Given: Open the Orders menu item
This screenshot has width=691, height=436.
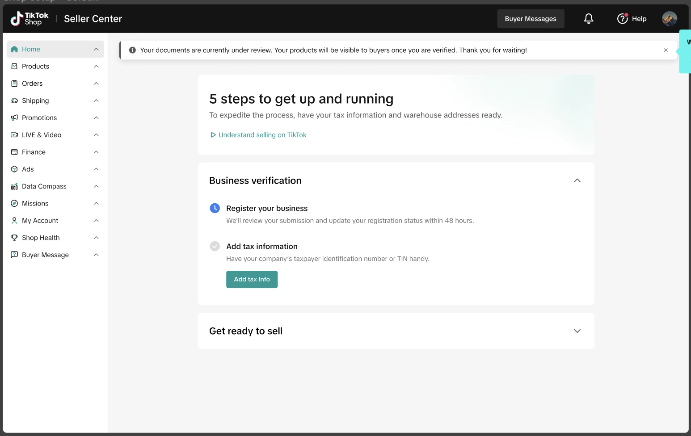Looking at the screenshot, I should click(32, 84).
